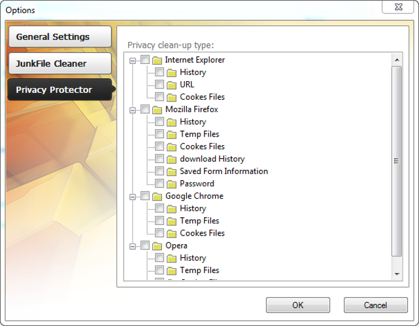Collapse the Opera tree node
The height and width of the screenshot is (326, 419).
click(x=132, y=246)
